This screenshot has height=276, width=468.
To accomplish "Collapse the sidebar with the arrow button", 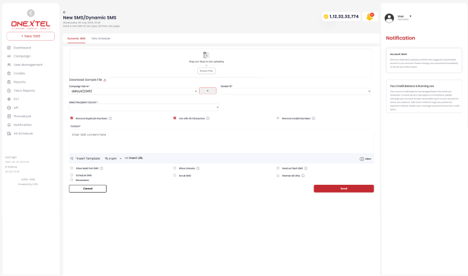I will (30, 13).
